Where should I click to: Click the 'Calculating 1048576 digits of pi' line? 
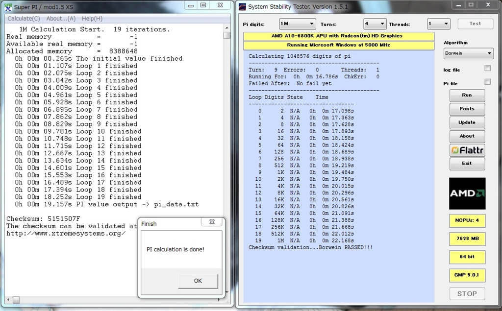(x=300, y=56)
